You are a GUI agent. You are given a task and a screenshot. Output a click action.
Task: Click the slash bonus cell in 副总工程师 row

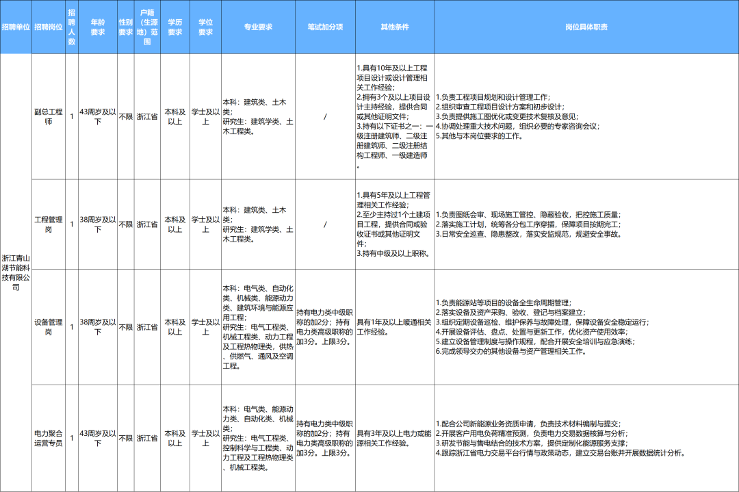tap(325, 116)
